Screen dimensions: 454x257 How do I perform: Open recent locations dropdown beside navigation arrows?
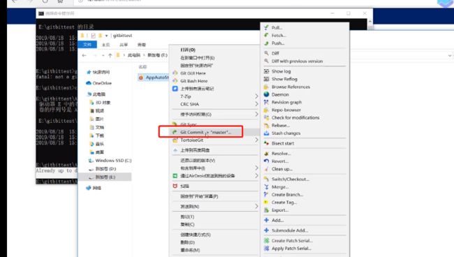(x=103, y=55)
